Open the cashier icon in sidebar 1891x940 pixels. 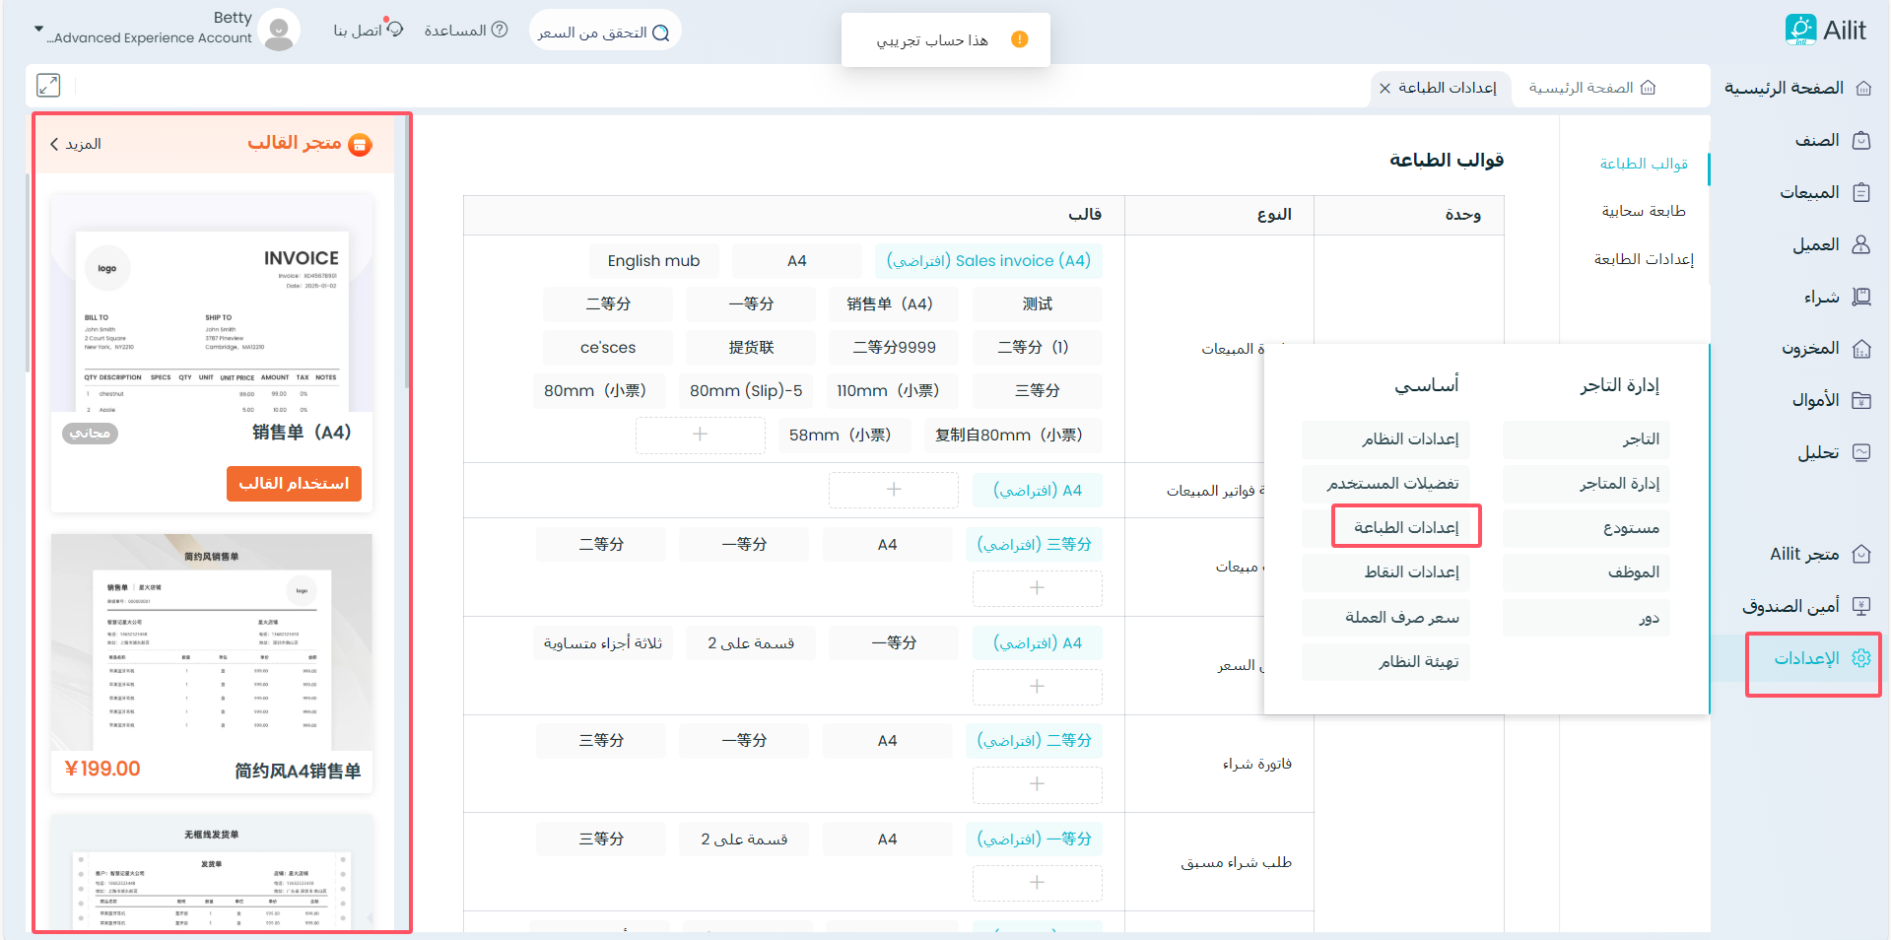coord(1861,606)
